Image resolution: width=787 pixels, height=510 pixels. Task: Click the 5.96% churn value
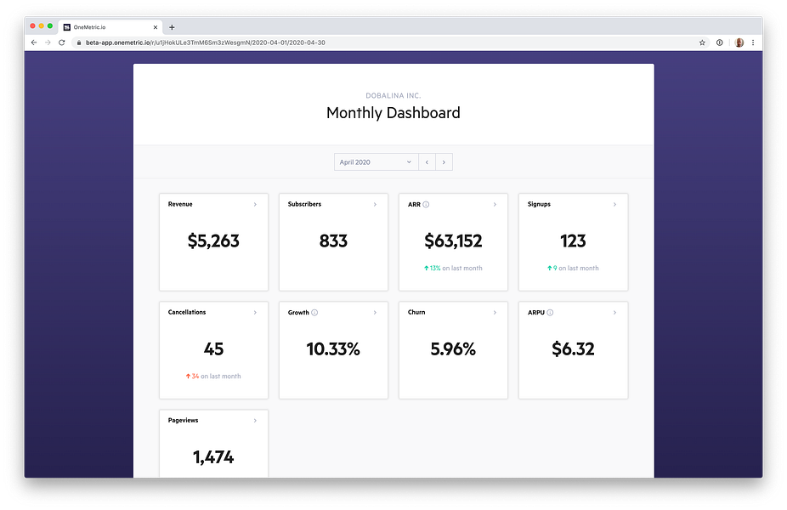pos(453,348)
